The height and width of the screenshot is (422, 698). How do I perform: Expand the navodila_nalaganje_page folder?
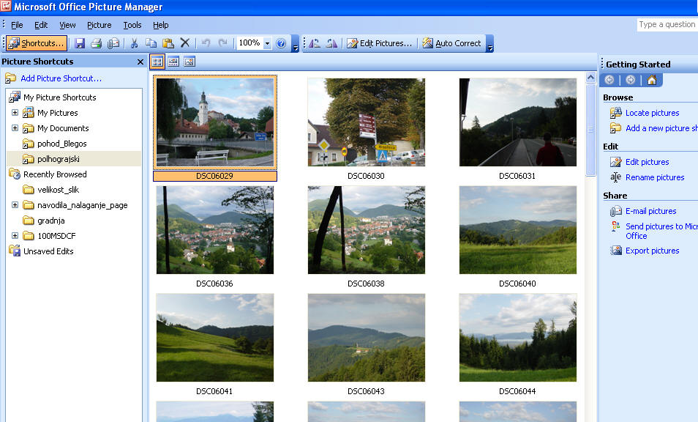click(x=15, y=205)
